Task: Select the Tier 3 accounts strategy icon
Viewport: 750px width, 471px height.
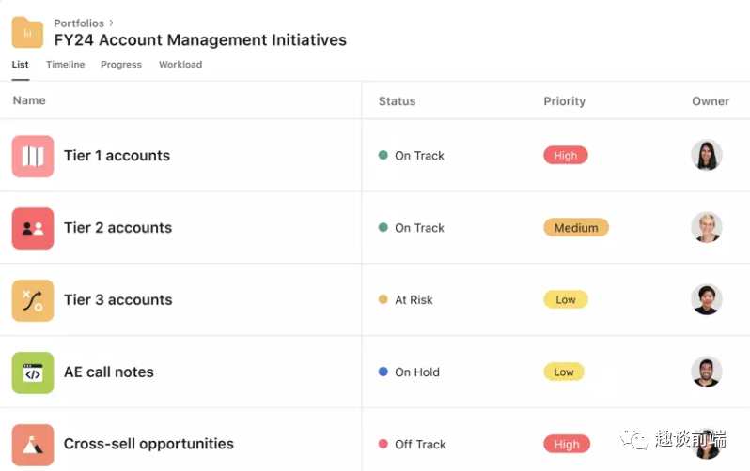Action: click(x=33, y=300)
